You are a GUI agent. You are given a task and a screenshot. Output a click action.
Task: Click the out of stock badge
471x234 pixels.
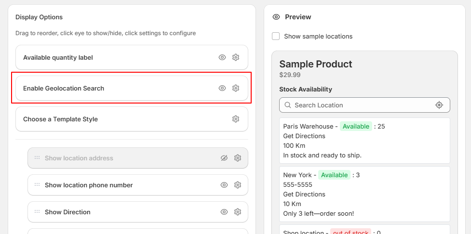tap(351, 232)
